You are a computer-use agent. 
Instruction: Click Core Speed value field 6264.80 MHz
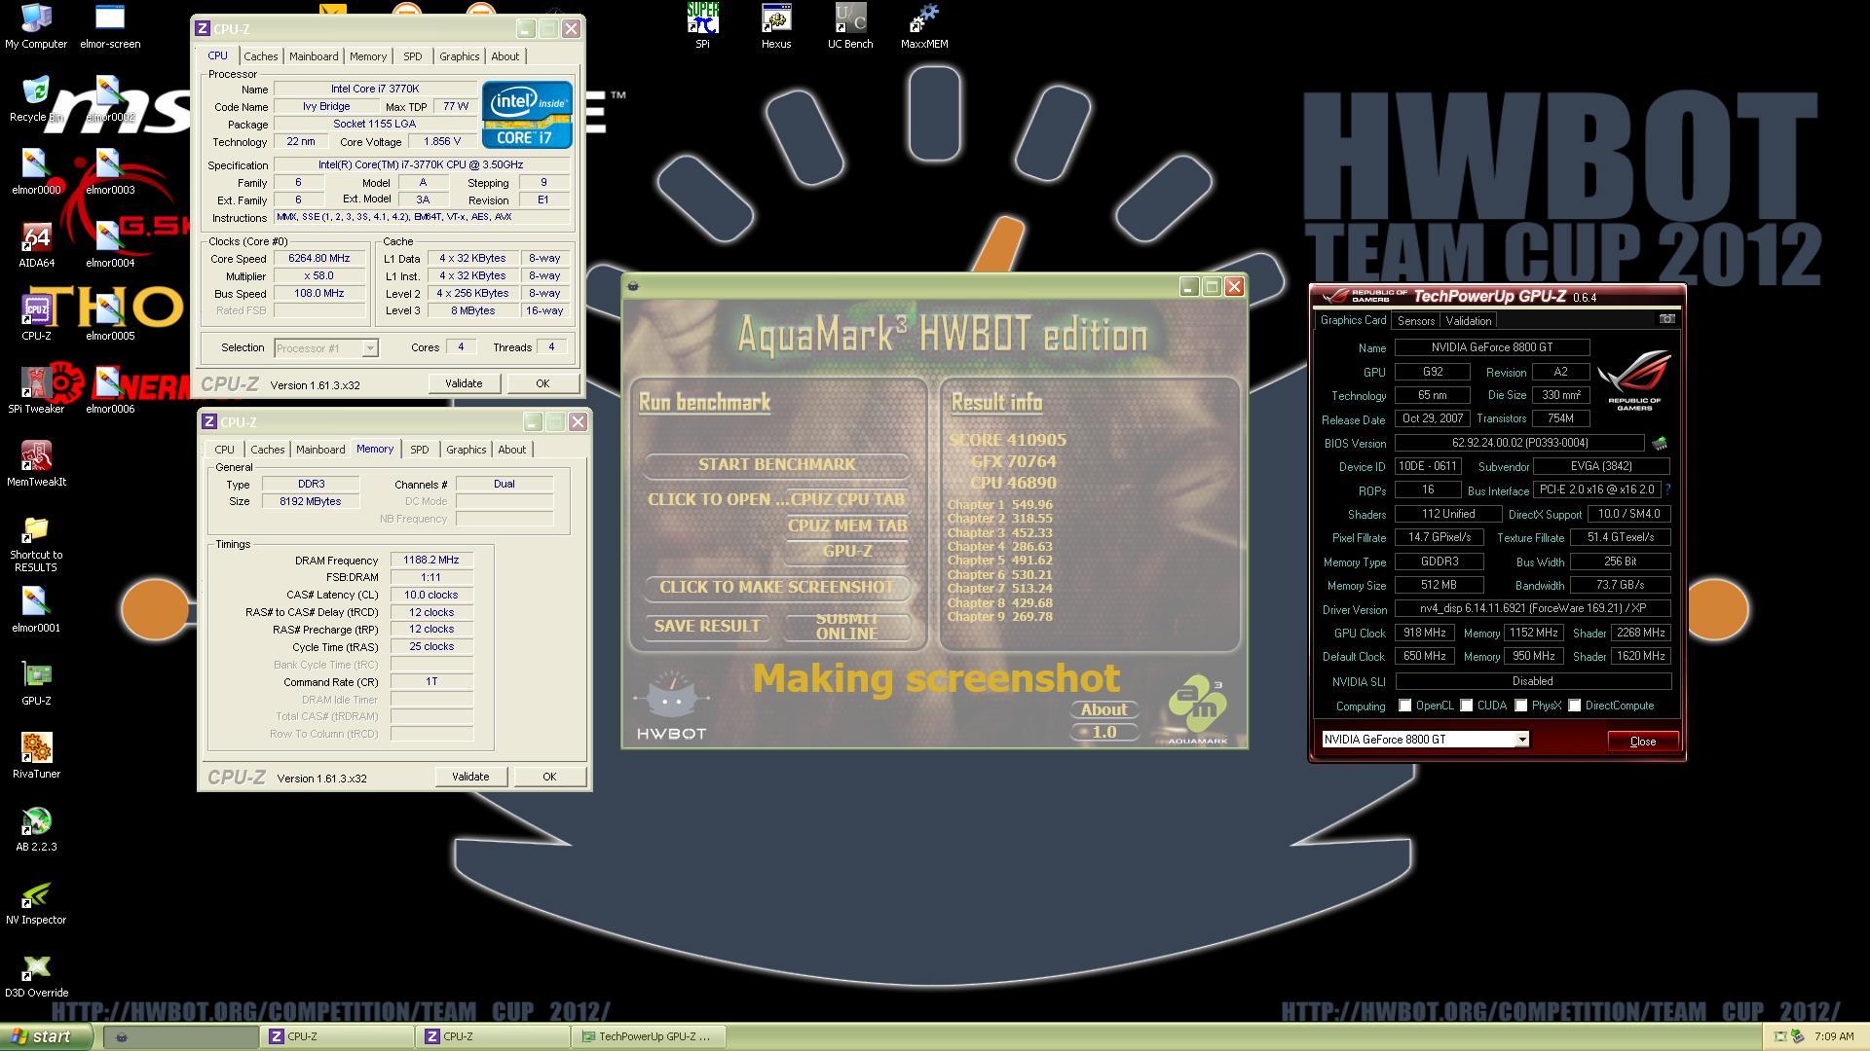[319, 258]
